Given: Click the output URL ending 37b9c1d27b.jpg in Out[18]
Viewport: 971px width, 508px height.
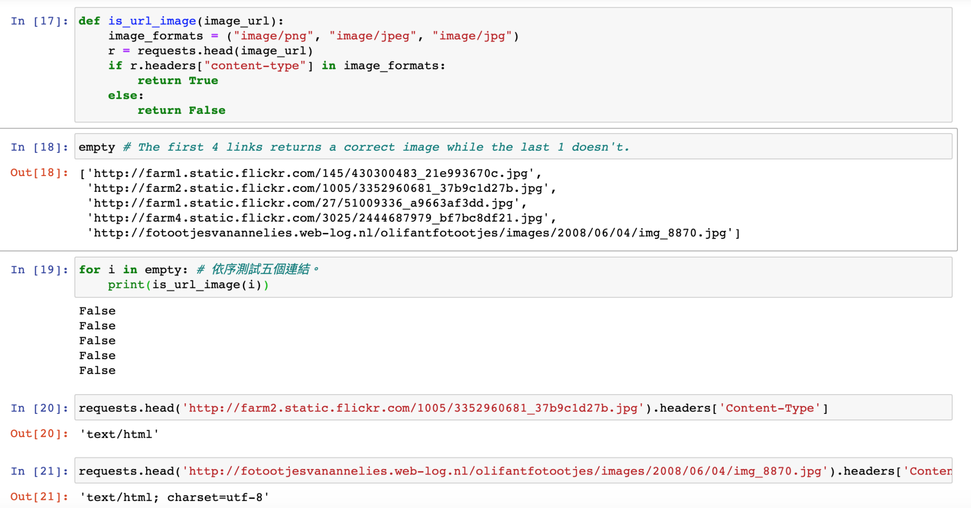Looking at the screenshot, I should coord(318,188).
